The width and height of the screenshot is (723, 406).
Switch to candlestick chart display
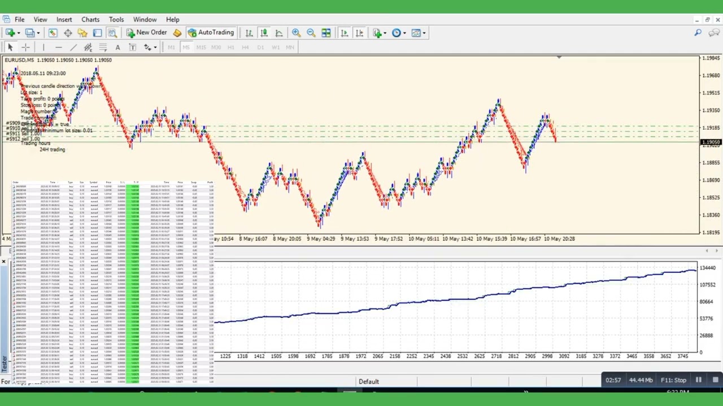(264, 33)
